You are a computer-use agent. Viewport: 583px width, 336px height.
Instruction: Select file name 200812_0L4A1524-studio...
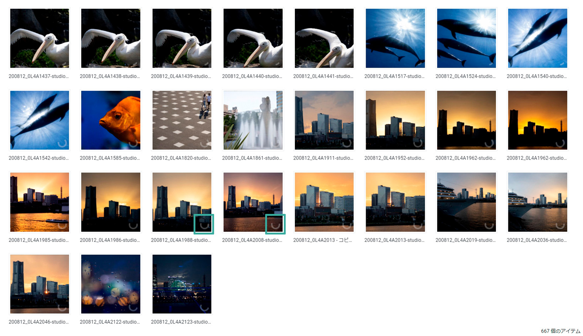[x=466, y=76]
